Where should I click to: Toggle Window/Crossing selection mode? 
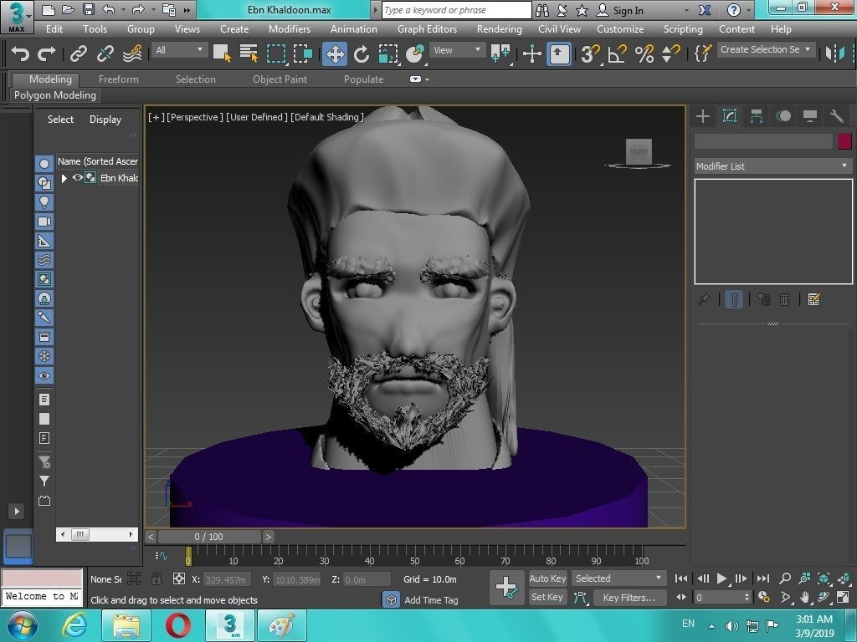click(303, 53)
